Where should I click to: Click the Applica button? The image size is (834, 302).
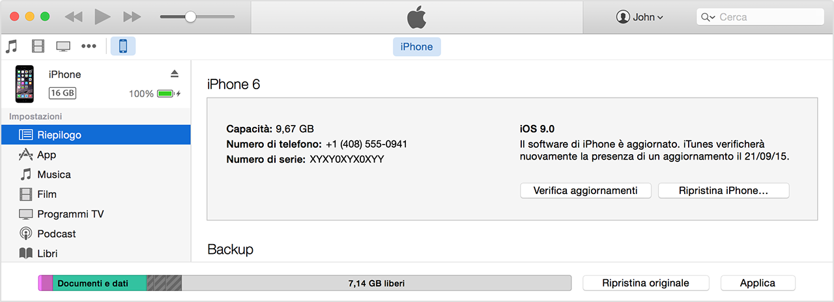(x=758, y=283)
